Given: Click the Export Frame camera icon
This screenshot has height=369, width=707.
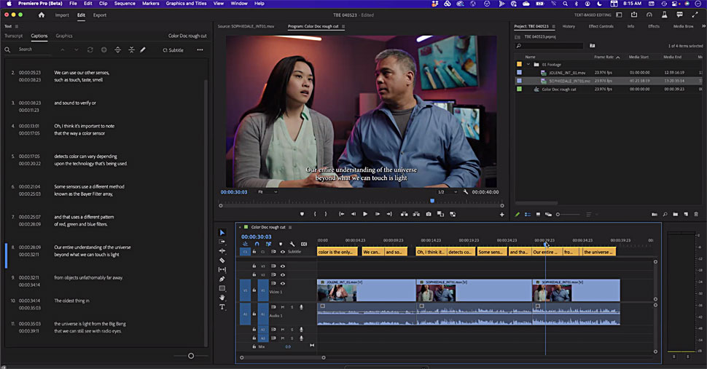Looking at the screenshot, I should 429,214.
